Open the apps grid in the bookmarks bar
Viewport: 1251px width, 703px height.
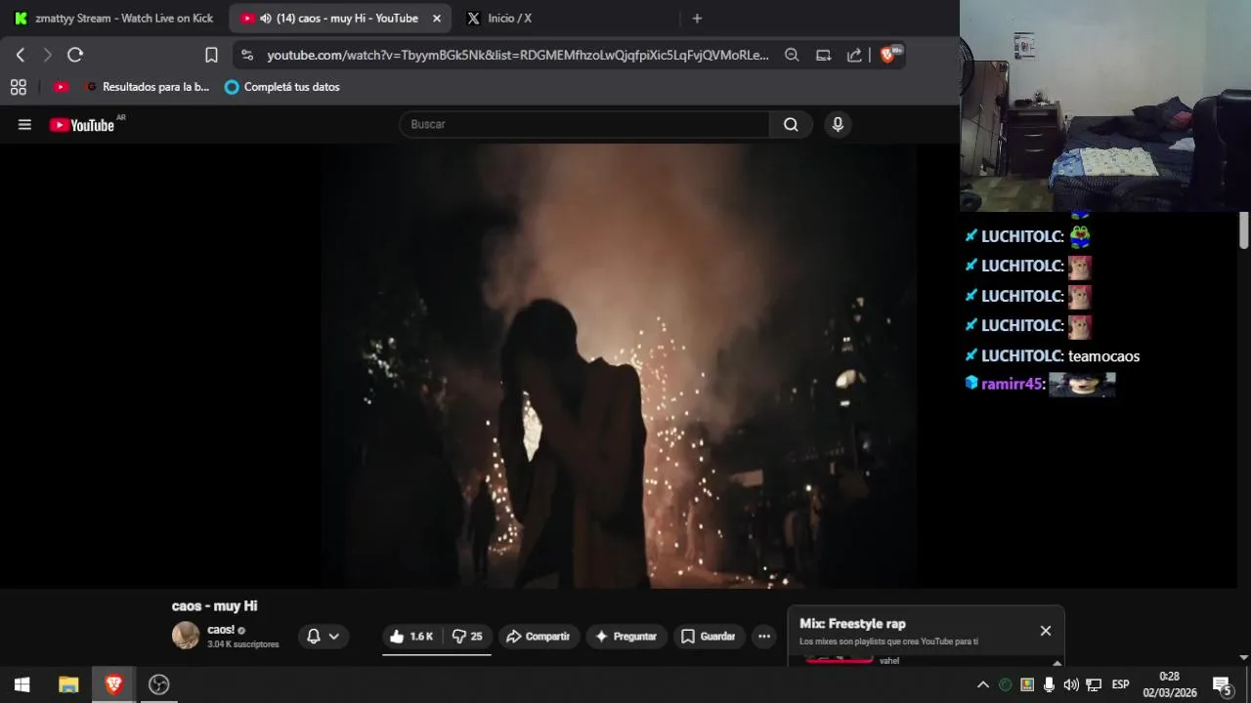[x=19, y=87]
